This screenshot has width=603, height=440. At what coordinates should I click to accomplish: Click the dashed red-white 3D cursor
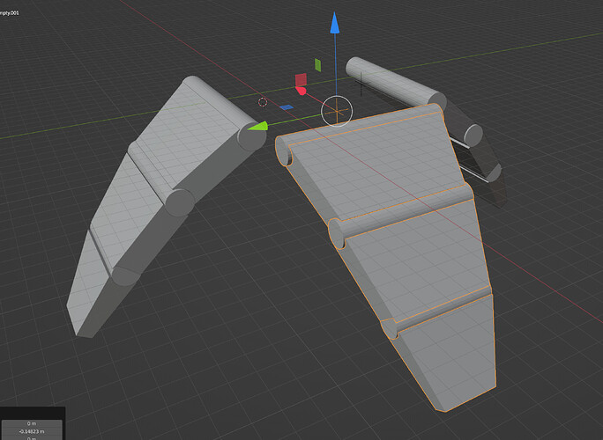tap(263, 102)
